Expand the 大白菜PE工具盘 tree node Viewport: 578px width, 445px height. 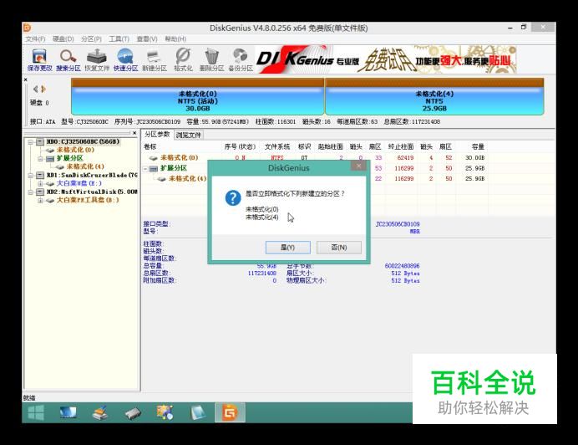coord(40,200)
